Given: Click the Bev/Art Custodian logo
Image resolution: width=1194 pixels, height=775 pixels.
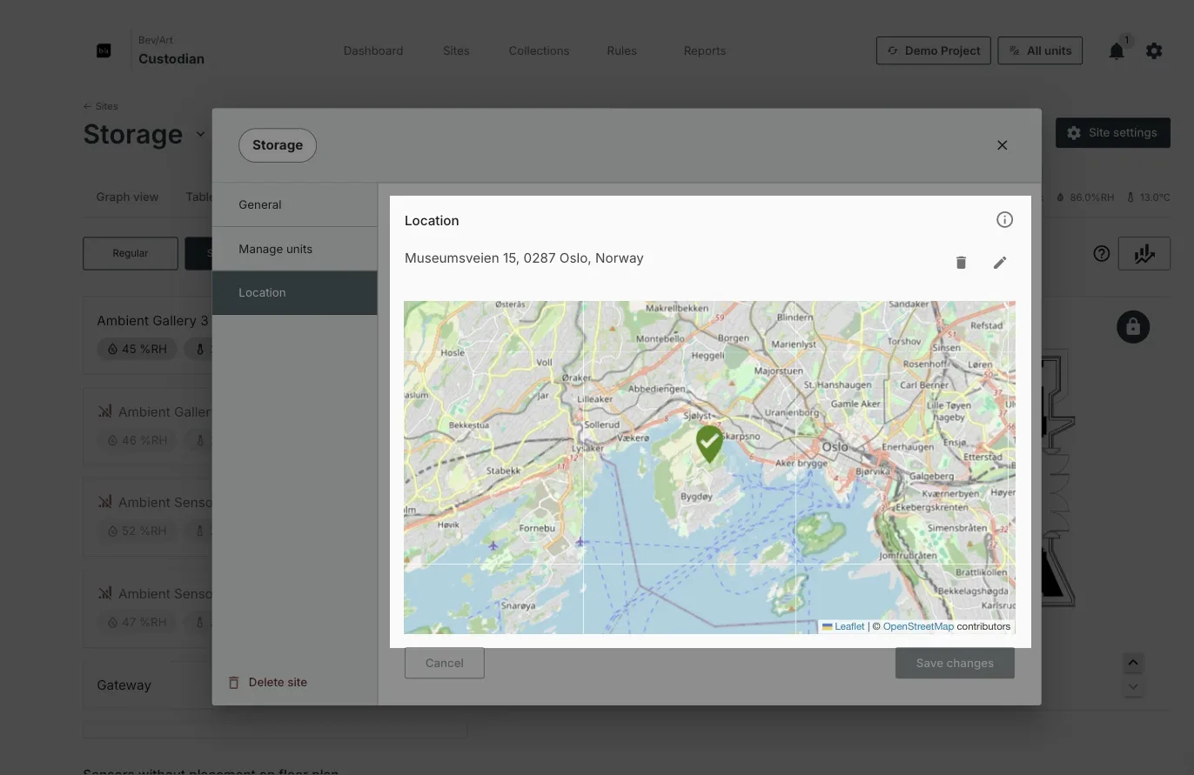Looking at the screenshot, I should tap(104, 51).
